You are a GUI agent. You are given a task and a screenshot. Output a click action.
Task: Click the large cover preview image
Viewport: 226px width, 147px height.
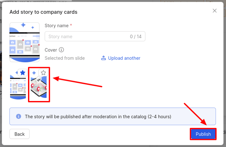point(25,42)
